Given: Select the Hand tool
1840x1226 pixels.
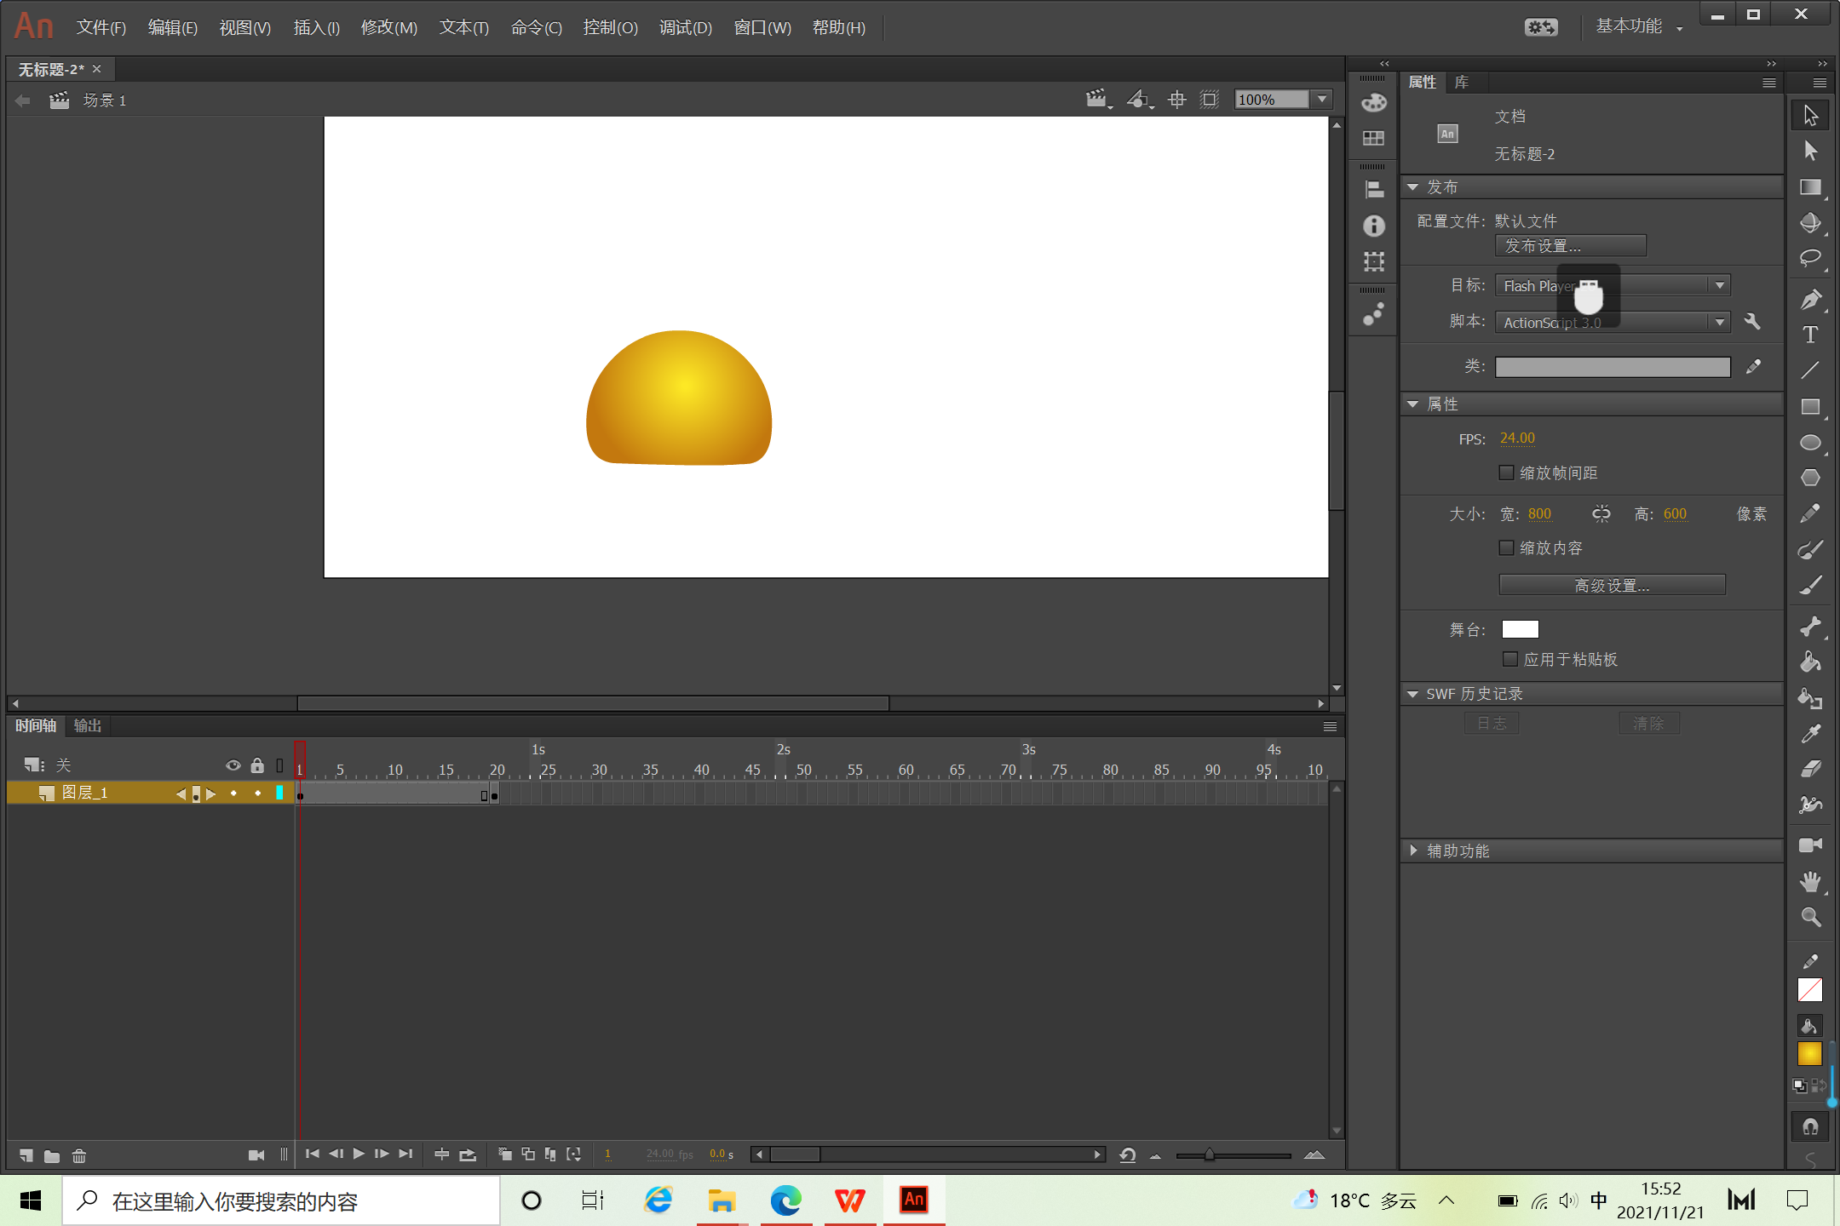Looking at the screenshot, I should [x=1809, y=881].
